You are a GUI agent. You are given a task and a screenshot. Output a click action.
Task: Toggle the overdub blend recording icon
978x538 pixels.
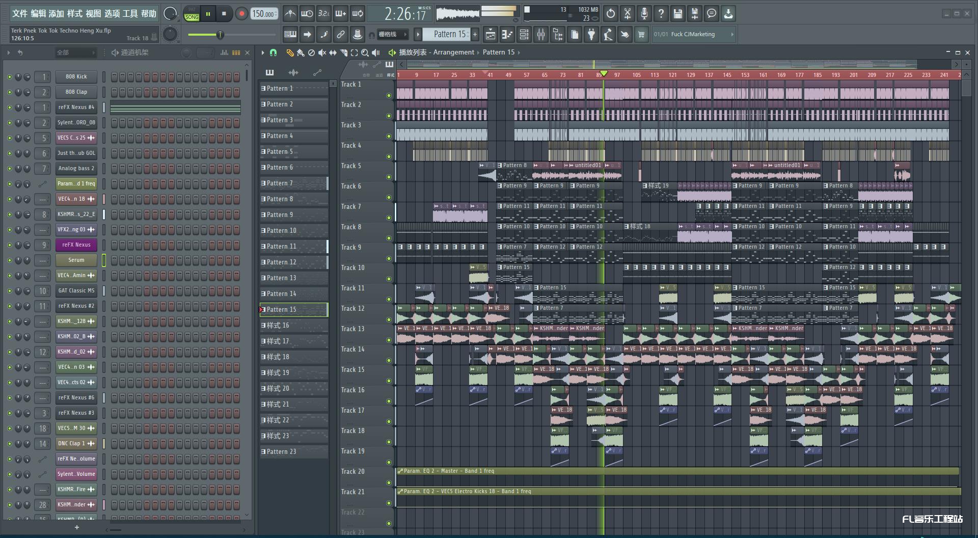click(x=341, y=14)
